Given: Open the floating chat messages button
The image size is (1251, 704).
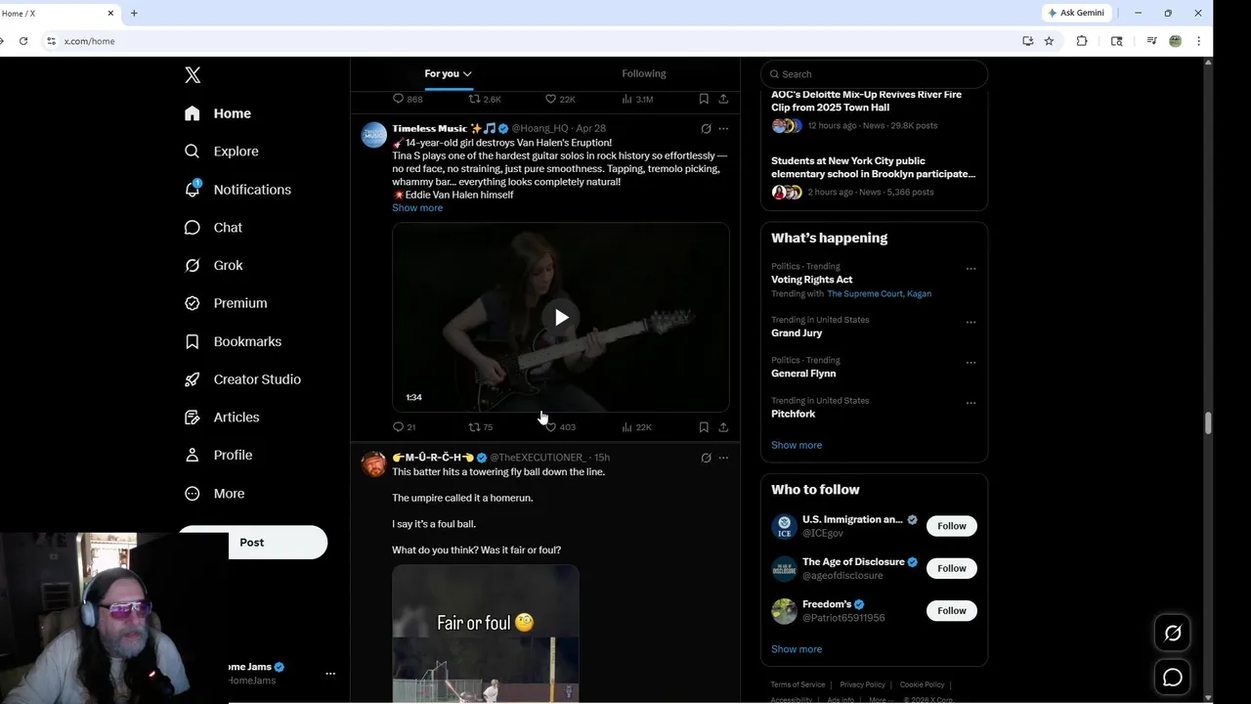Looking at the screenshot, I should (x=1173, y=678).
